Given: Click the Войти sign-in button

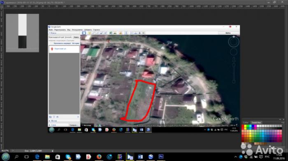Looking at the screenshot, I should click(x=228, y=33).
